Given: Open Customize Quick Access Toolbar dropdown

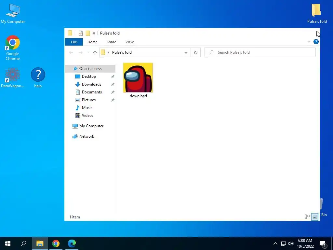Looking at the screenshot, I should pos(94,34).
